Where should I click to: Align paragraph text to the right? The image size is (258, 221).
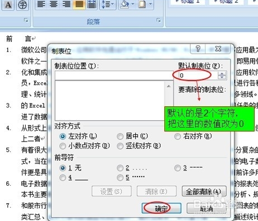(x=66, y=4)
